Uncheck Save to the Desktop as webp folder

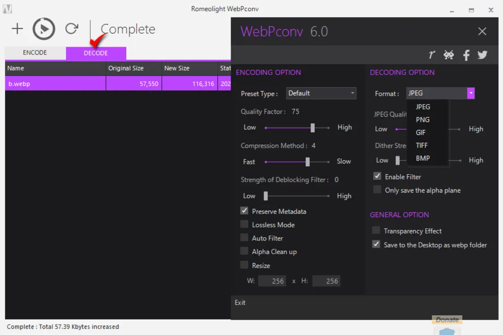376,245
